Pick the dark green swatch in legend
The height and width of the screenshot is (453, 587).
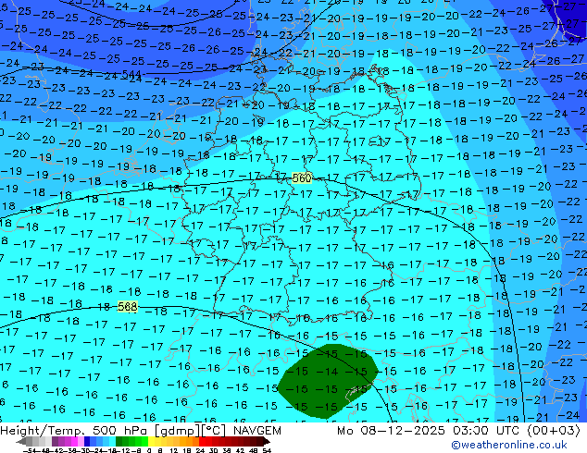pyautogui.click(x=119, y=441)
